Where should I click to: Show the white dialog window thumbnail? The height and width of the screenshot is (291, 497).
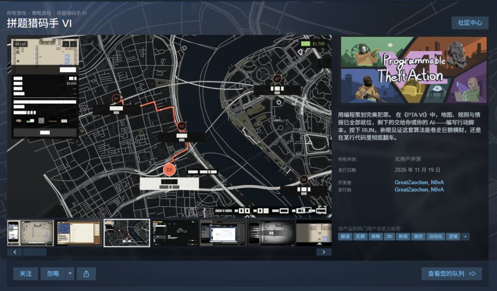pos(223,233)
